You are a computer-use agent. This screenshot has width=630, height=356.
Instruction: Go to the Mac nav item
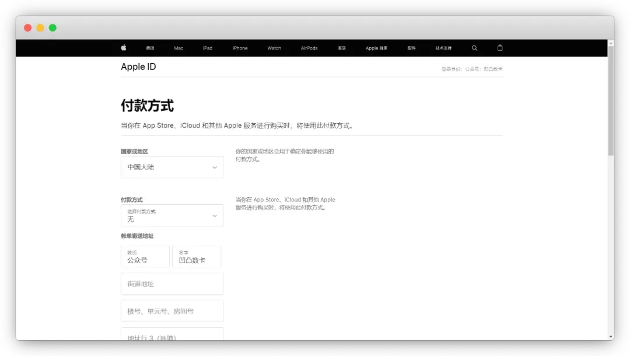tap(178, 48)
